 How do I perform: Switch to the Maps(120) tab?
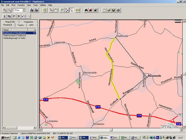[x=10, y=22]
